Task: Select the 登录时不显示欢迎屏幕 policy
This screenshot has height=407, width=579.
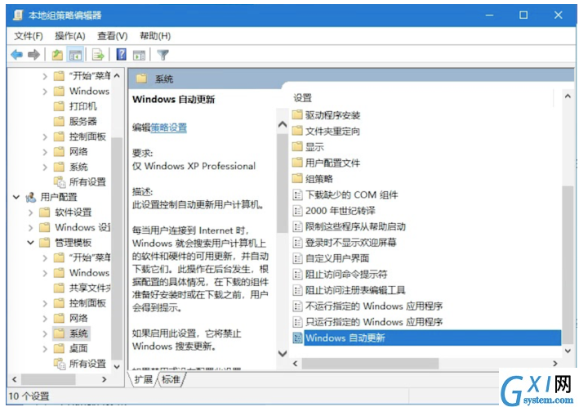Action: tap(345, 242)
